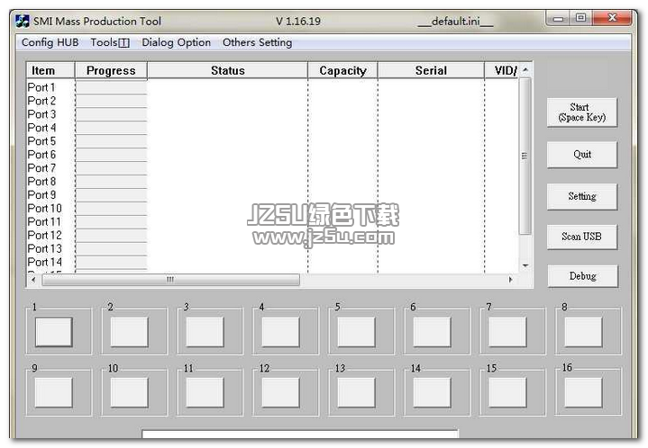The width and height of the screenshot is (648, 448).
Task: Click the Capacity column header
Action: click(342, 70)
